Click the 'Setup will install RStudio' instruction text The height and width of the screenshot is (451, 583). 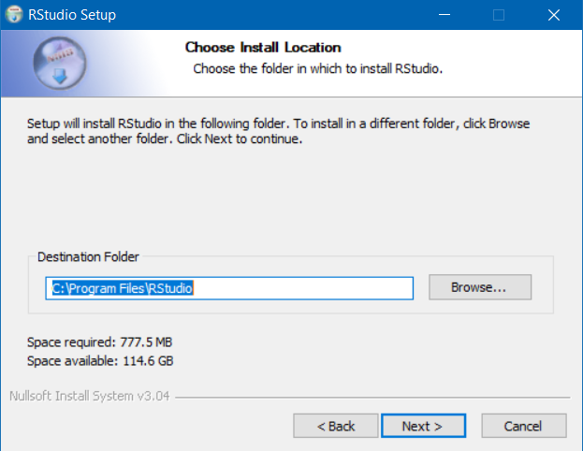click(278, 131)
